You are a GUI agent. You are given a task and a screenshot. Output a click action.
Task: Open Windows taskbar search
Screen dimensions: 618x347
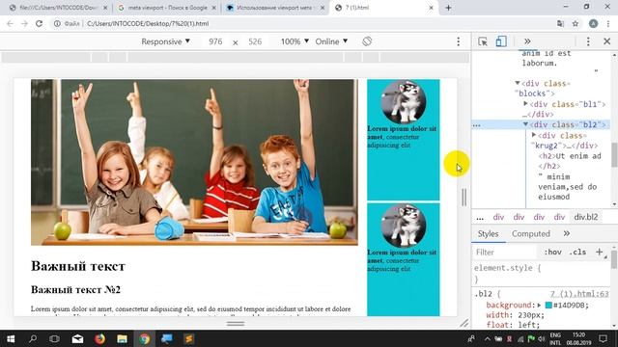pyautogui.click(x=33, y=338)
